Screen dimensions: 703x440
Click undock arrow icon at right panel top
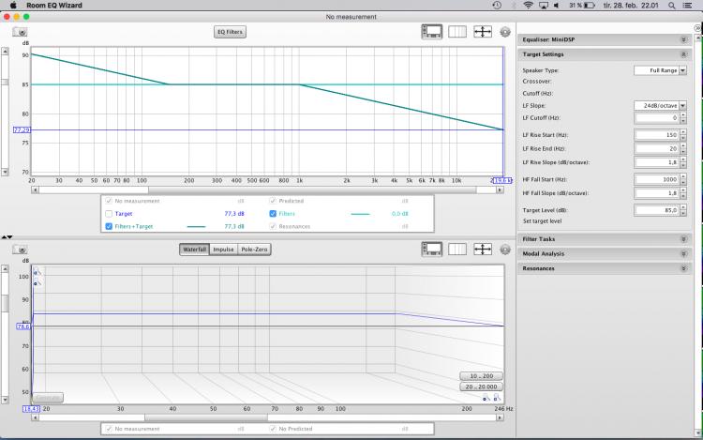[x=697, y=28]
